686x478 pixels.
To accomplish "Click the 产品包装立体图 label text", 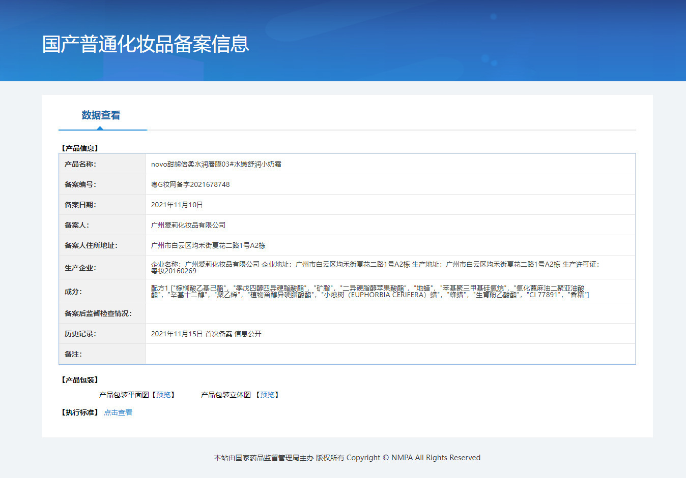I will [x=226, y=395].
